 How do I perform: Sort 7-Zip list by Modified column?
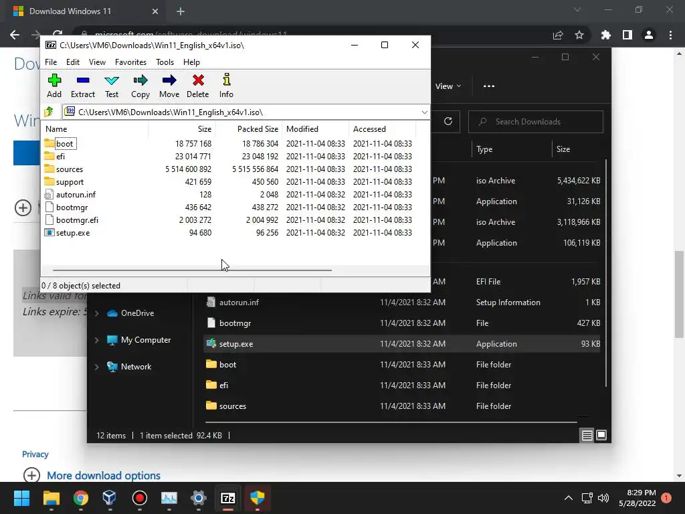(315, 129)
